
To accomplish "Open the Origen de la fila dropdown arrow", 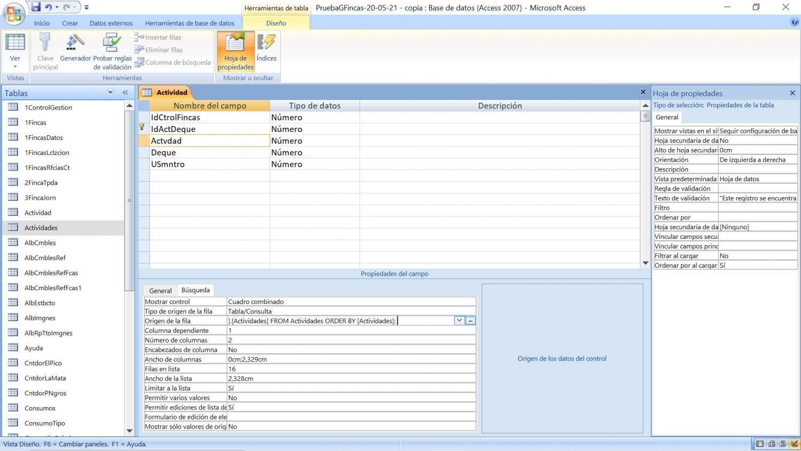I will [459, 321].
